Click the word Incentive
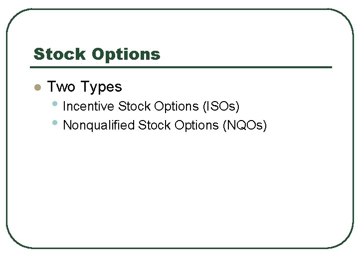This screenshot has height=269, width=359. click(89, 106)
